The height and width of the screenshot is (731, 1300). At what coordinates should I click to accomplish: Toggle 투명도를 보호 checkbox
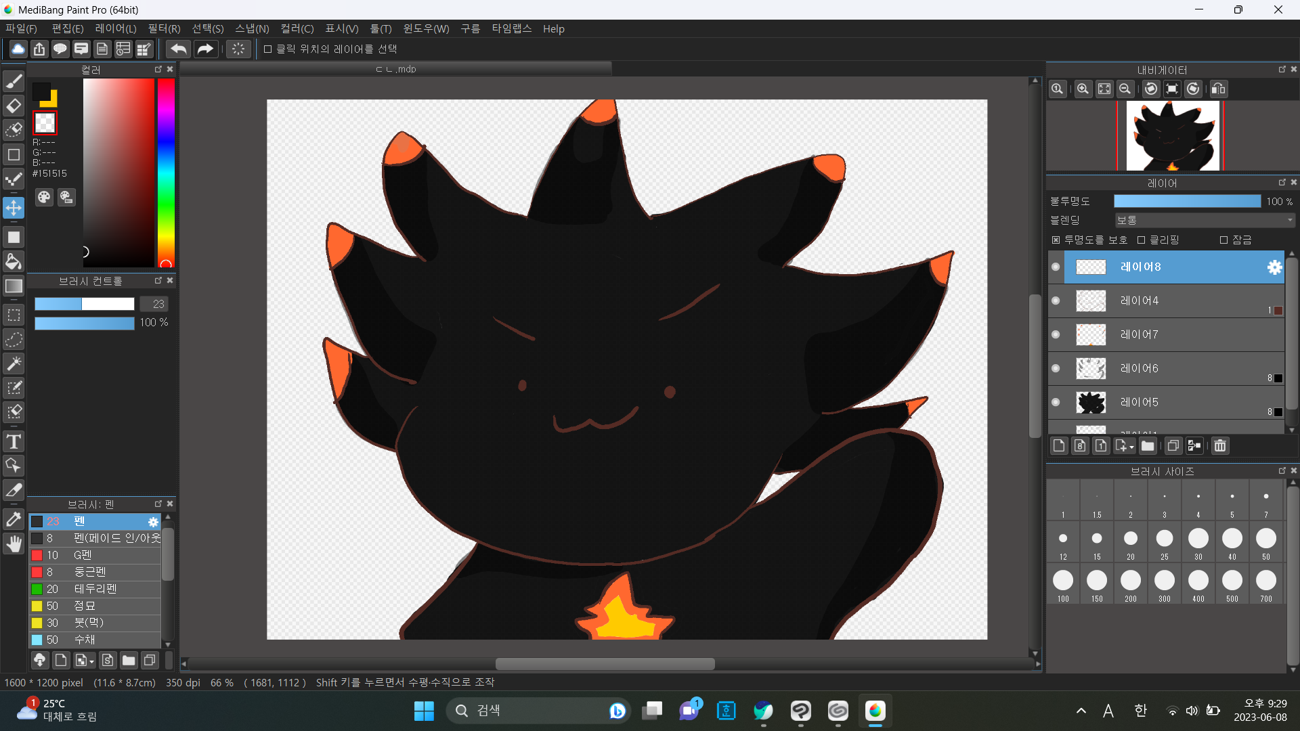click(1056, 240)
